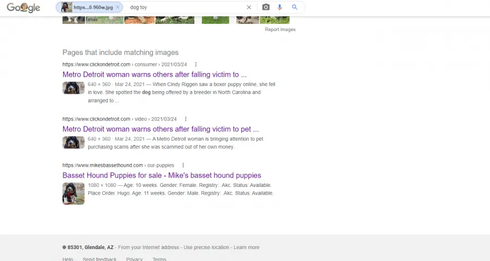This screenshot has width=490, height=261.
Task: Click the Report images link
Action: [x=280, y=29]
